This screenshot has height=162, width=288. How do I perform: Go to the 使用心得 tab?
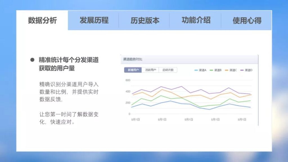(x=247, y=20)
